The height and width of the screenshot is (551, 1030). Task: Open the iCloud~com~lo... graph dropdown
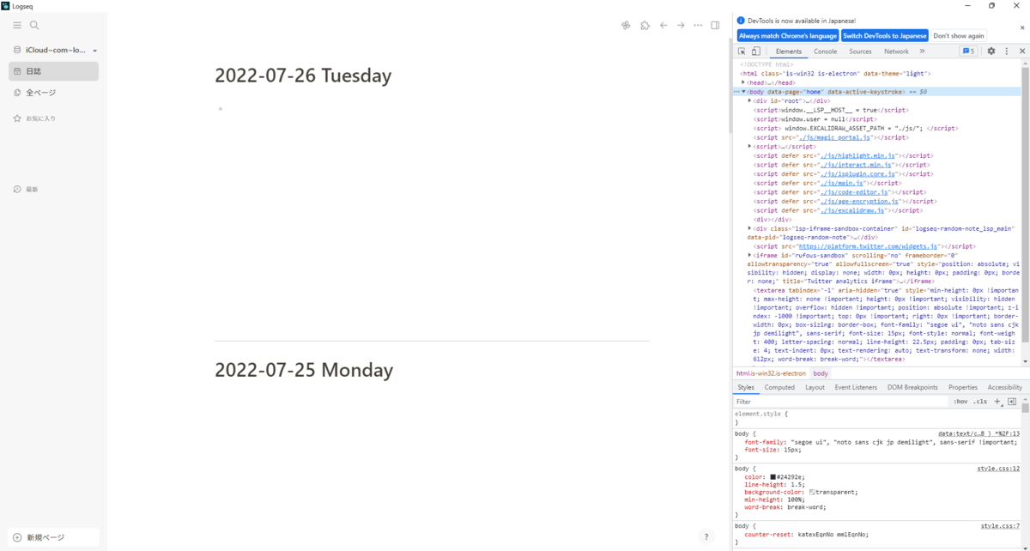[55, 51]
